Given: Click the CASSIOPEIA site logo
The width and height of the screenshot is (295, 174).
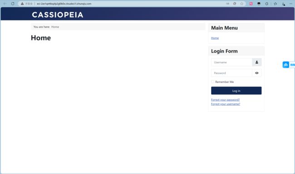Looking at the screenshot, I should click(58, 15).
